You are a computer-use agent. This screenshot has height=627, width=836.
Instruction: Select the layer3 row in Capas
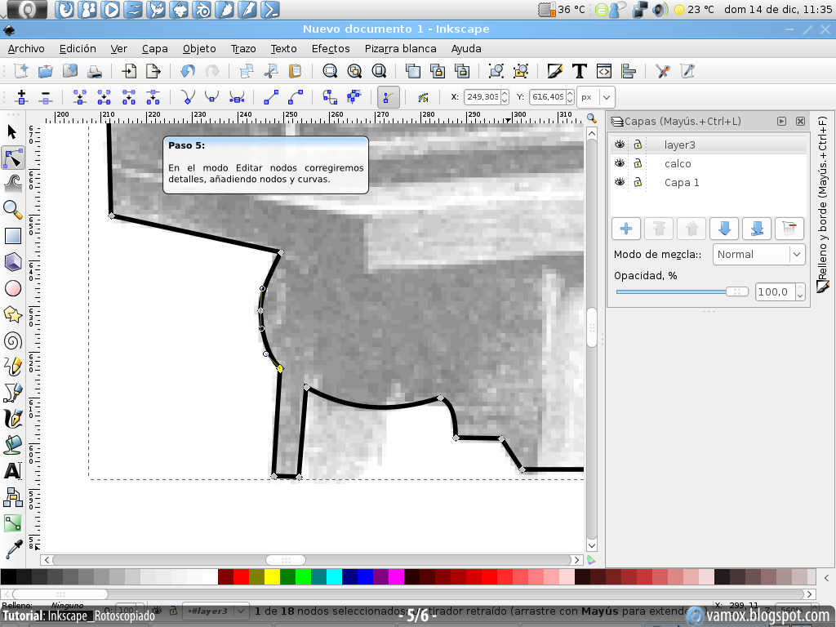[x=709, y=145]
